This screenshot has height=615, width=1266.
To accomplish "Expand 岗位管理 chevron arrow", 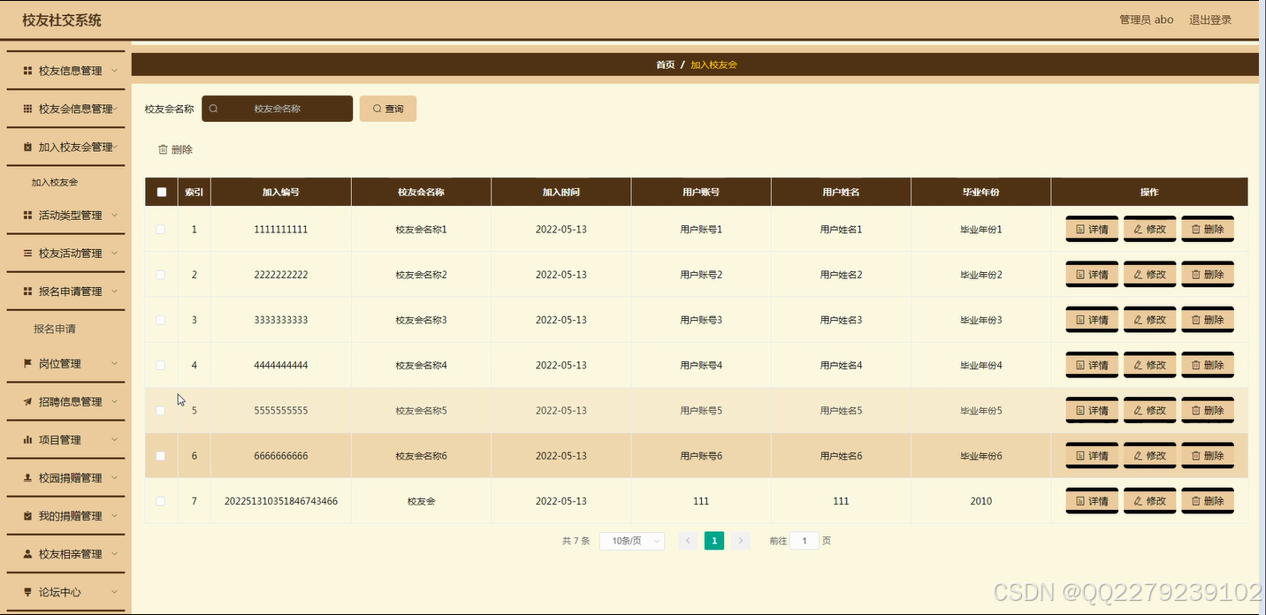I will pos(115,363).
